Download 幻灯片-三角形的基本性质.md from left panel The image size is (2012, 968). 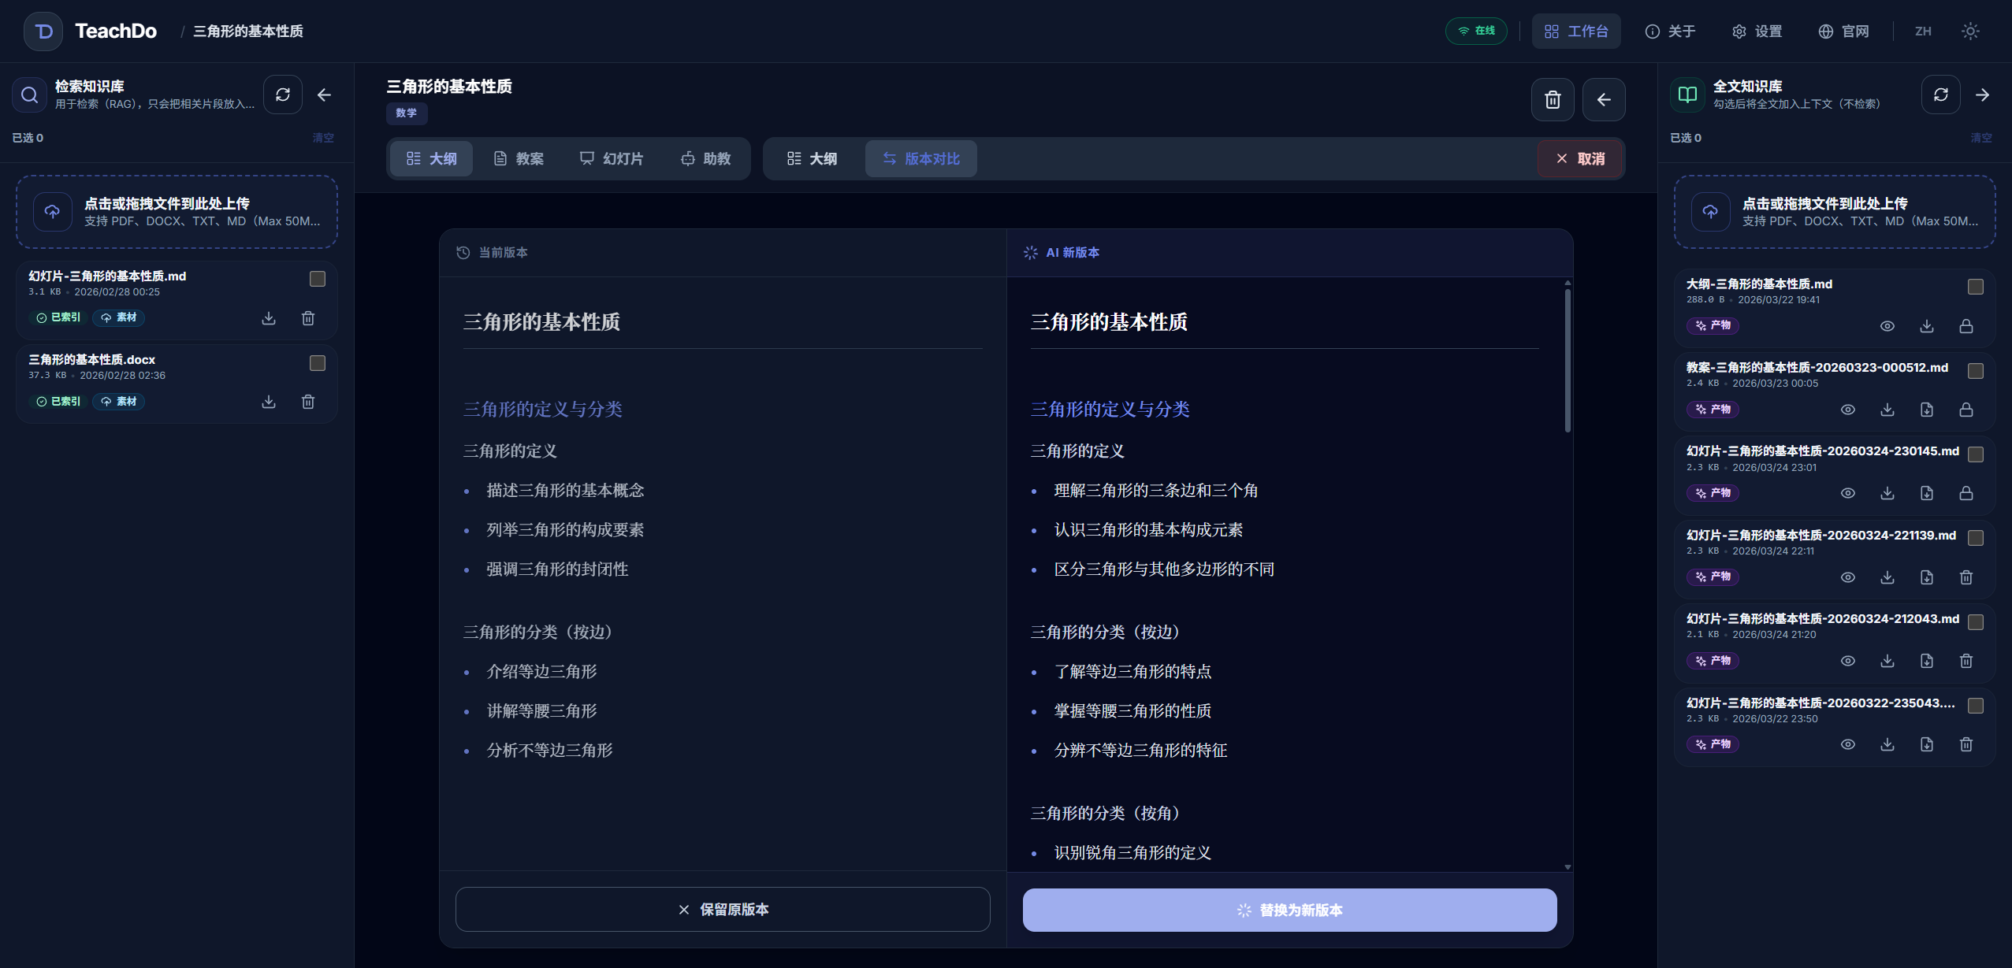268,318
